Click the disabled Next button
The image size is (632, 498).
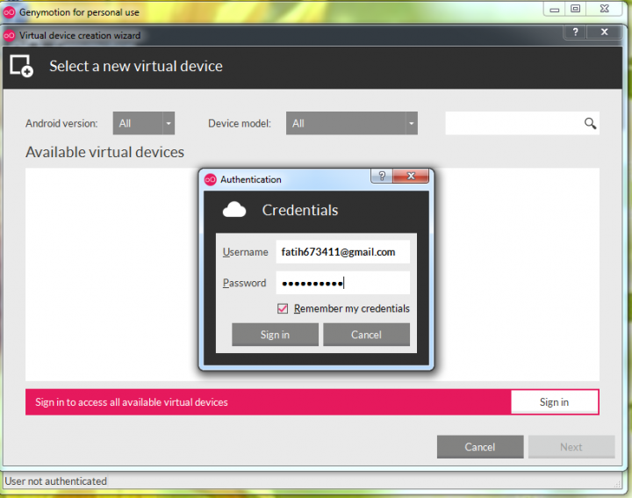[571, 447]
